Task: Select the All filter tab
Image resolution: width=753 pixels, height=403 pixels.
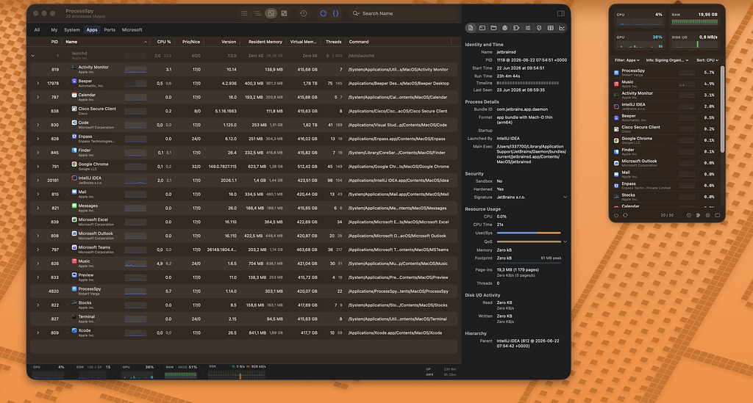Action: [x=37, y=29]
